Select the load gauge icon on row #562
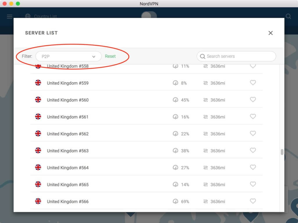Screen dimensions: 298x223 175,134
